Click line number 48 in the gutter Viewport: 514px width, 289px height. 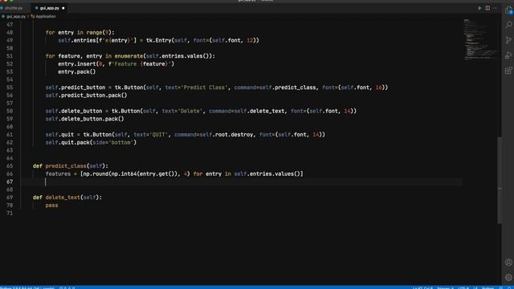pos(10,32)
